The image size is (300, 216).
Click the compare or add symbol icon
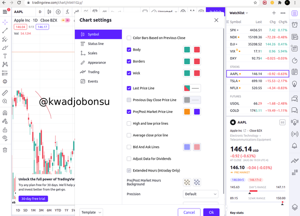tap(58, 12)
